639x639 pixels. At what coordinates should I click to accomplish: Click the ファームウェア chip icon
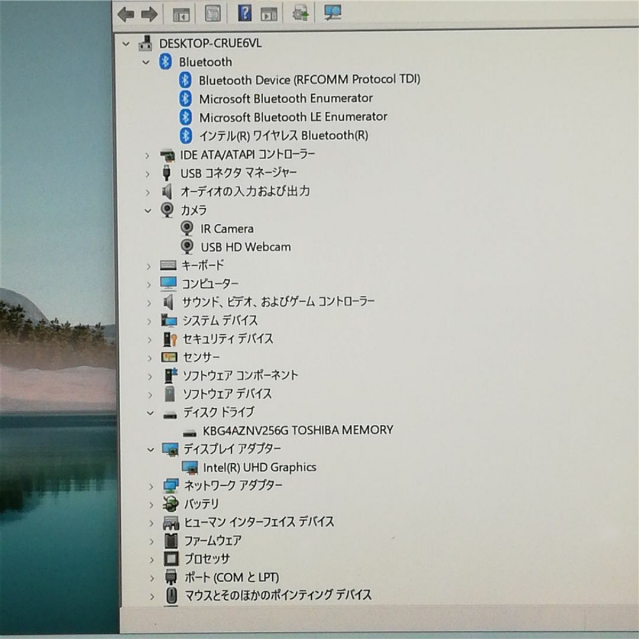tap(171, 540)
